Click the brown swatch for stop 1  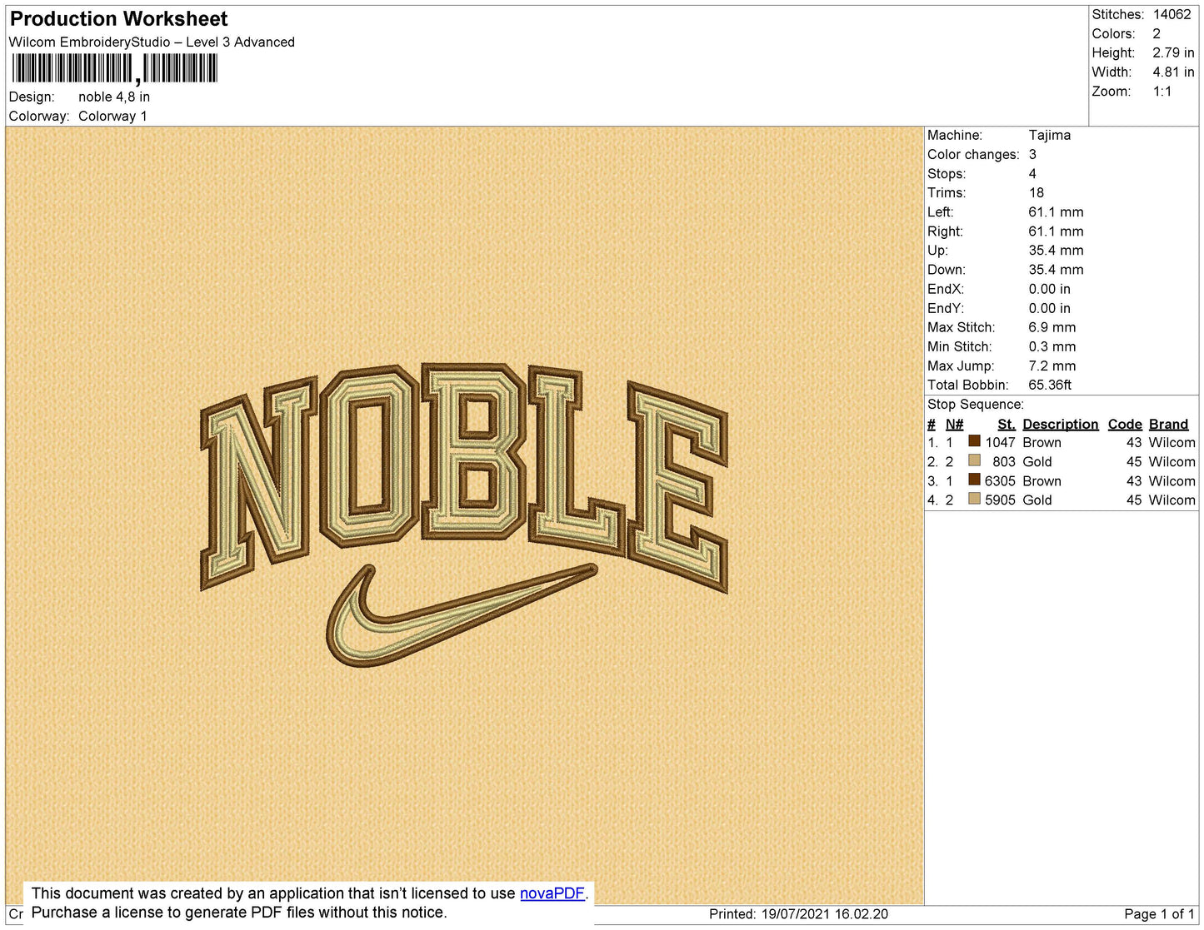[974, 441]
